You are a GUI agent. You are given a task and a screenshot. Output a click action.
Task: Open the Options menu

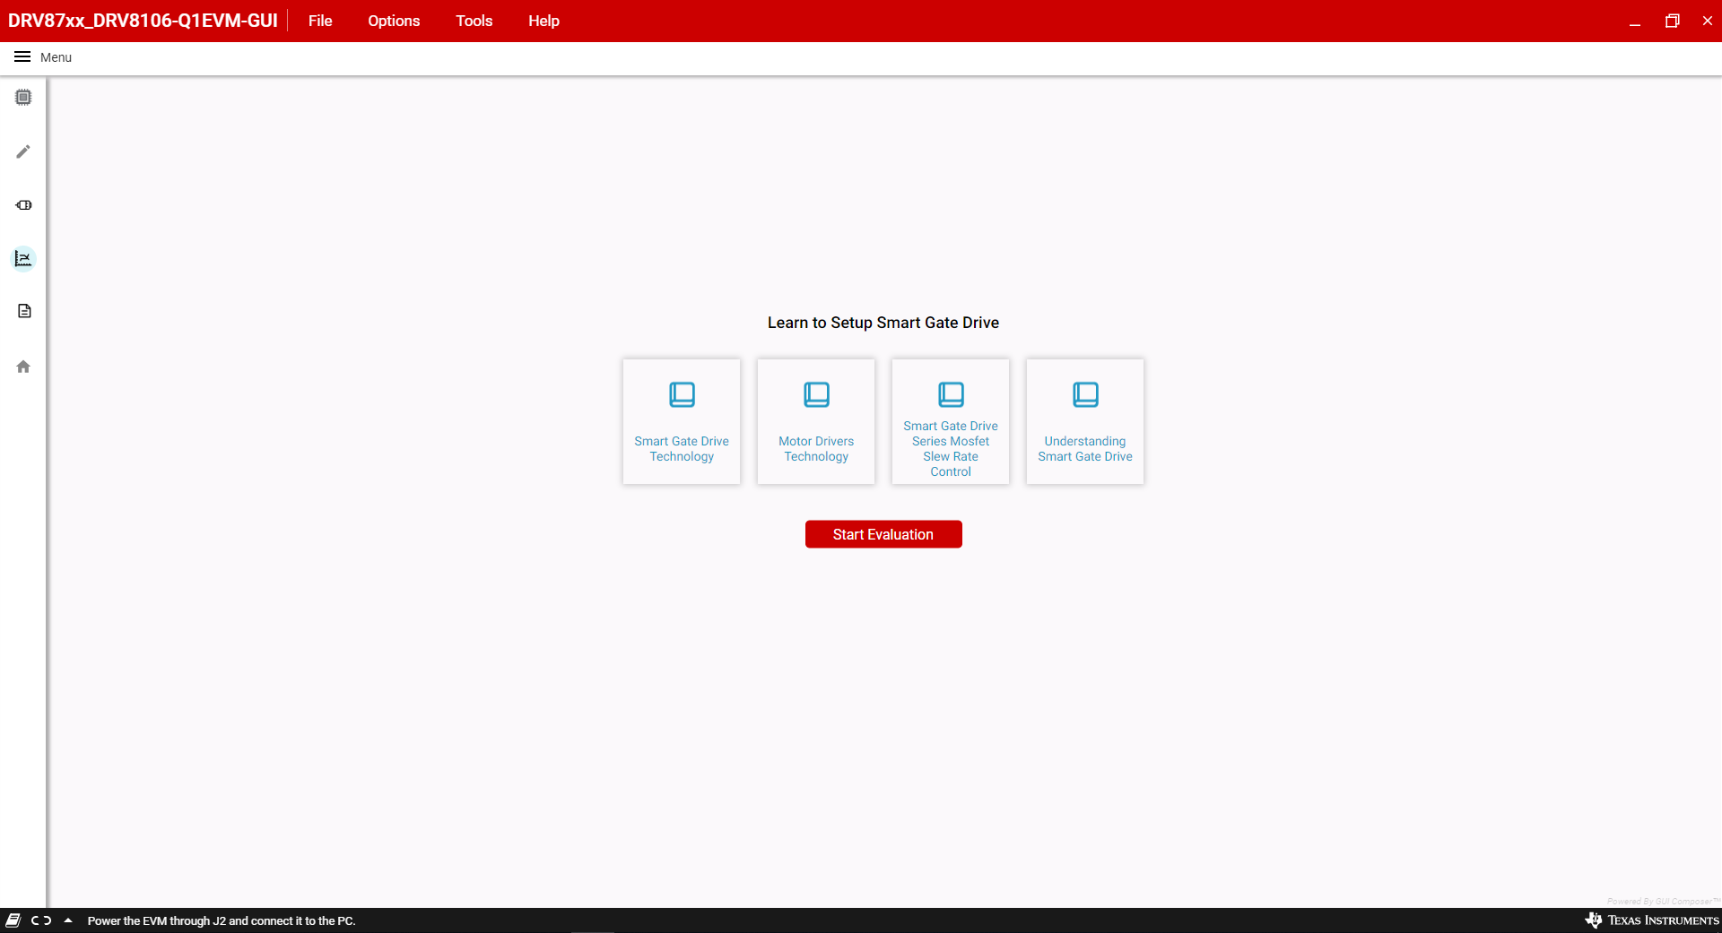(394, 21)
